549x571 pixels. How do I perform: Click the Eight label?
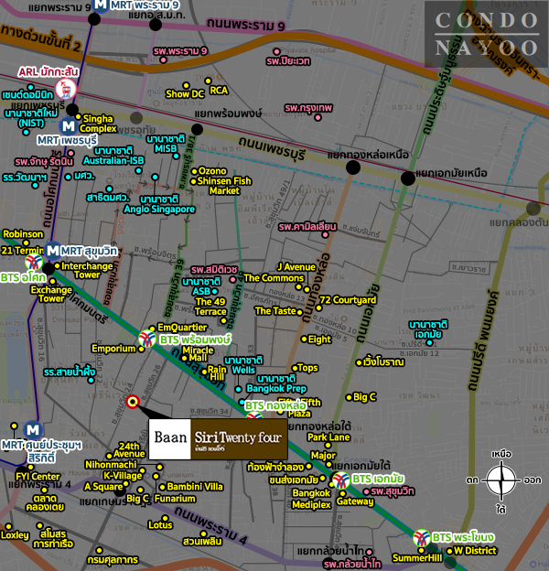(x=320, y=339)
